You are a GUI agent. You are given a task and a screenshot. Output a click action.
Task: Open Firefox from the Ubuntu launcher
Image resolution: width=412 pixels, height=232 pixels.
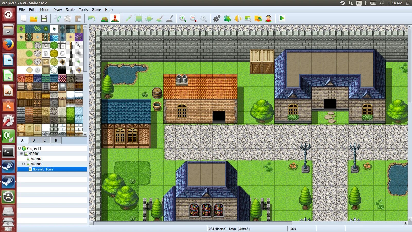click(8, 45)
